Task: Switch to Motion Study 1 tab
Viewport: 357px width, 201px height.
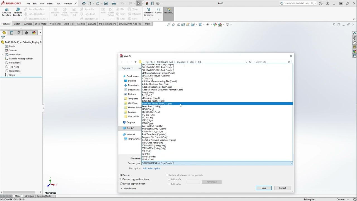Action: point(45,196)
